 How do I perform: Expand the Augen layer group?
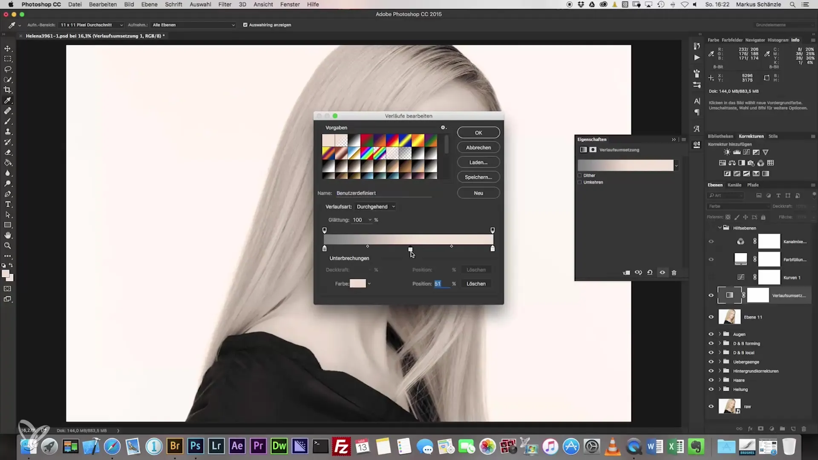point(720,334)
